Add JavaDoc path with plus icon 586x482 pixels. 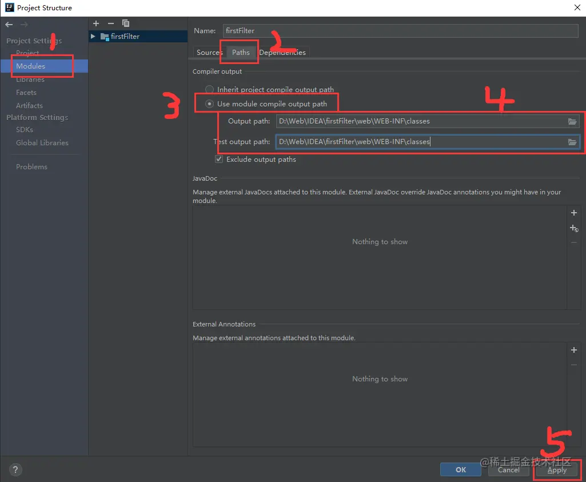click(x=574, y=213)
